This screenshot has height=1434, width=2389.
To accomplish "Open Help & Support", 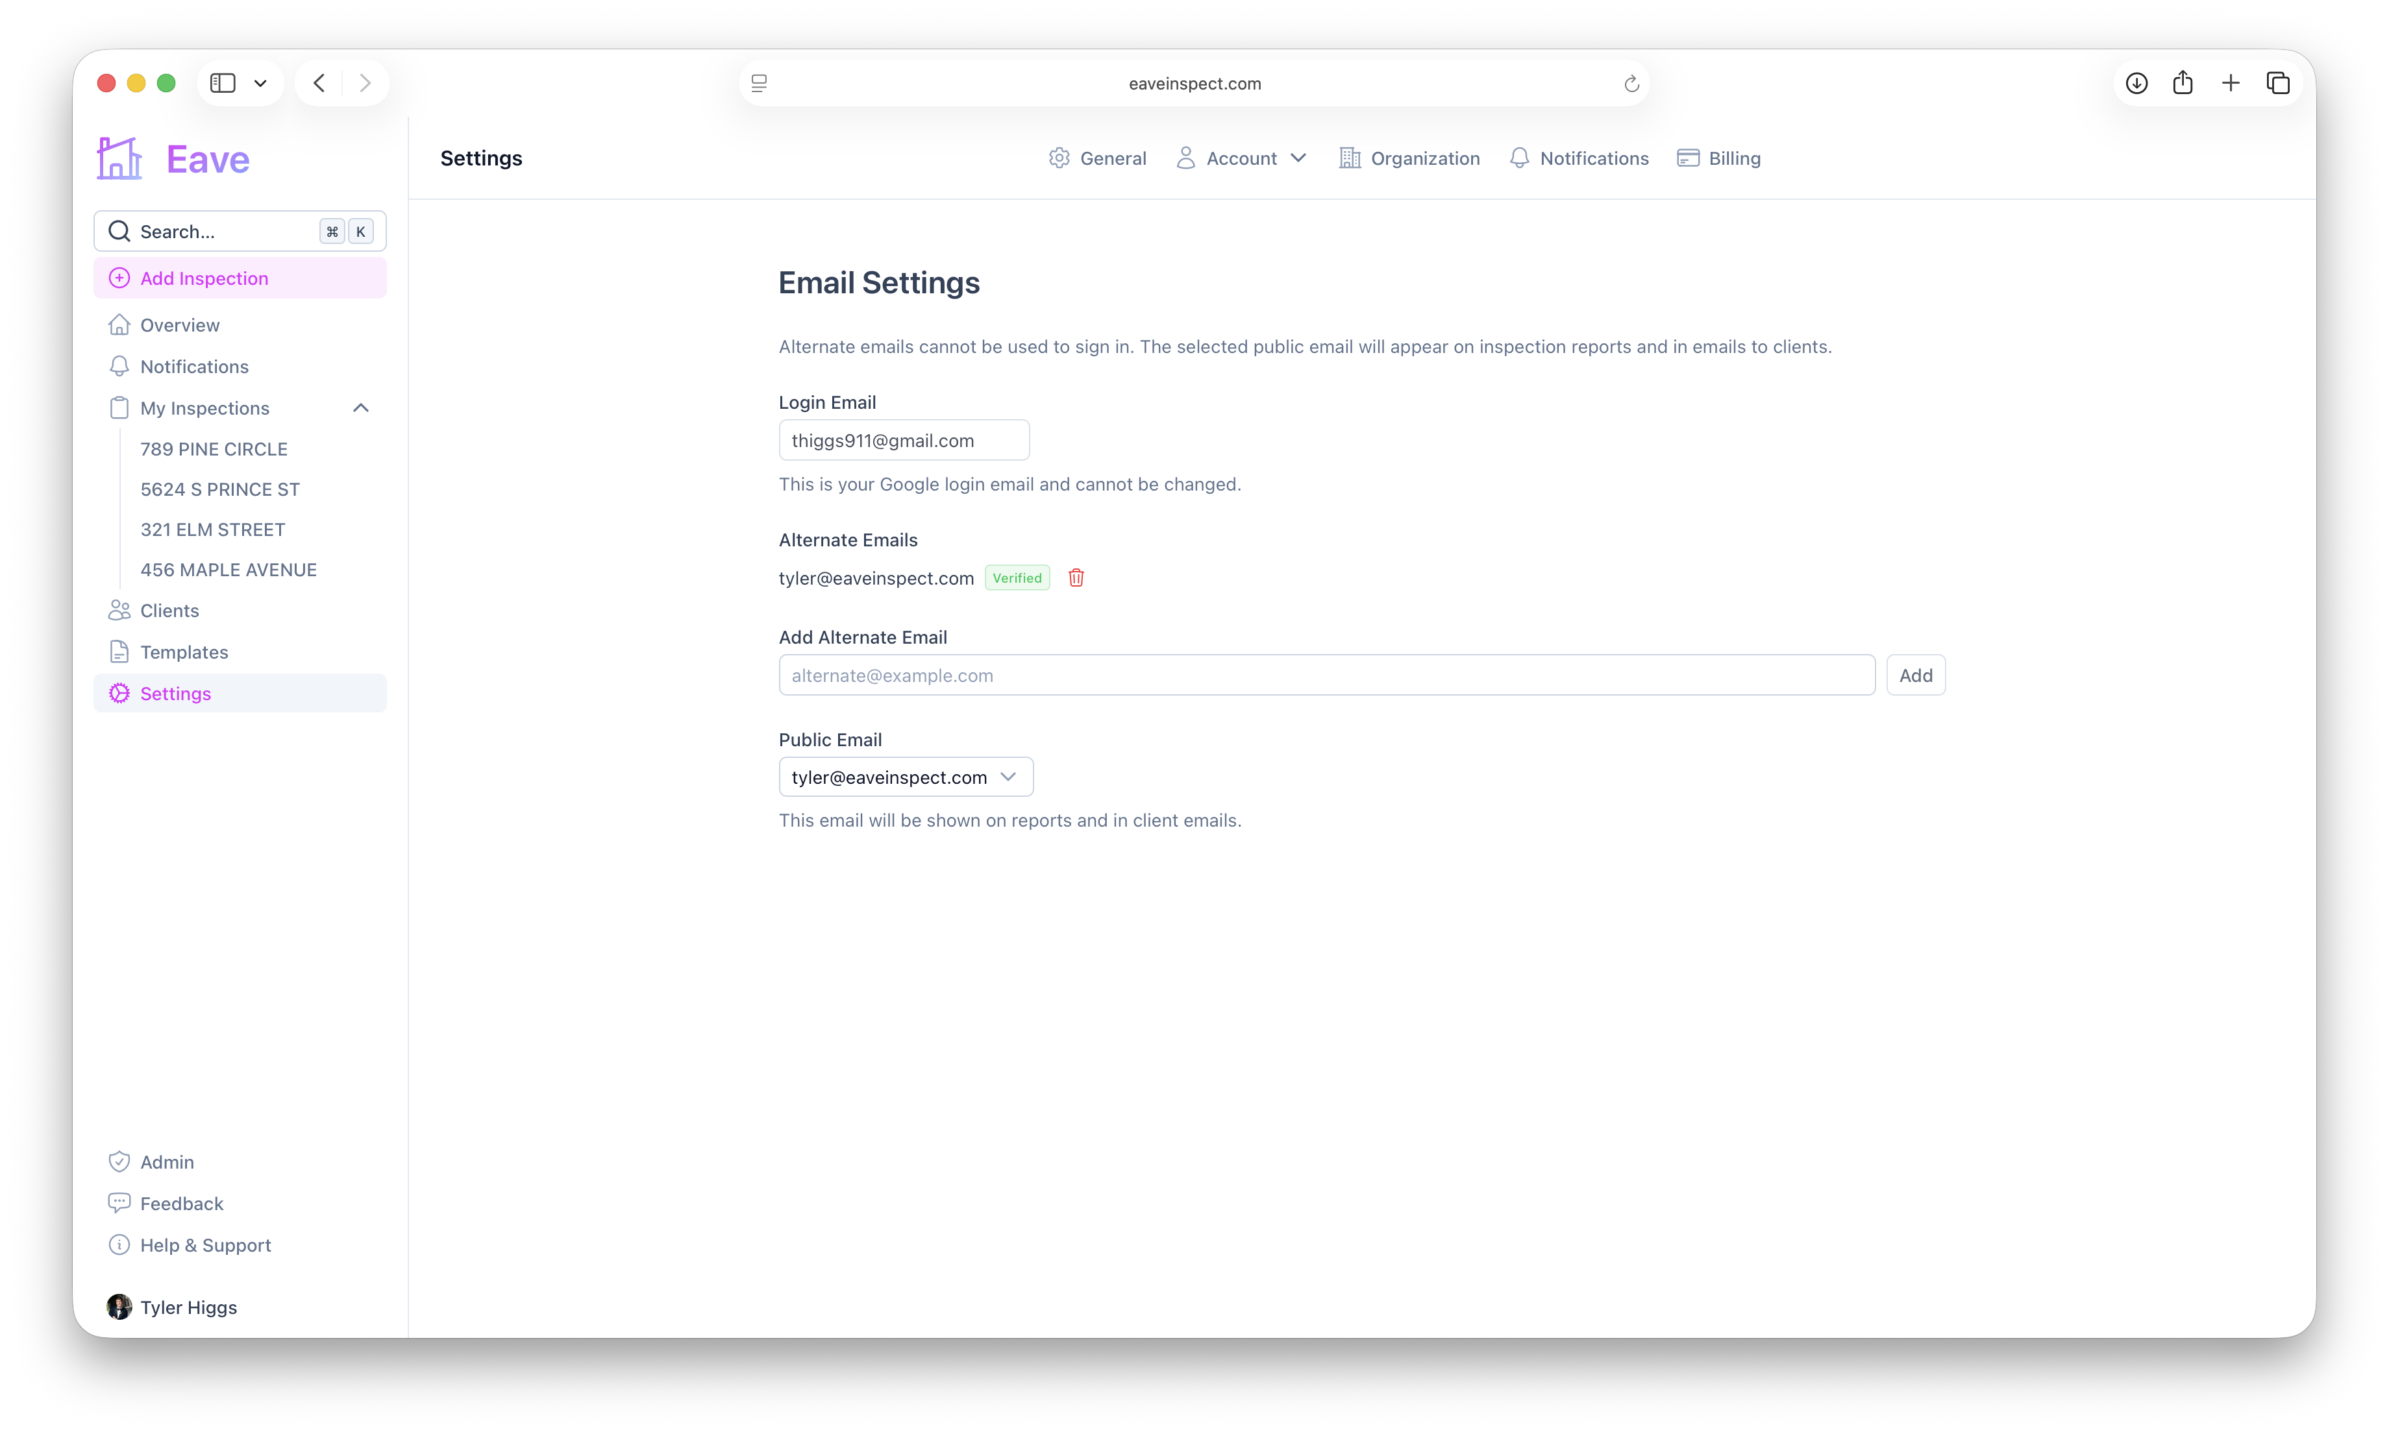I will [240, 1245].
